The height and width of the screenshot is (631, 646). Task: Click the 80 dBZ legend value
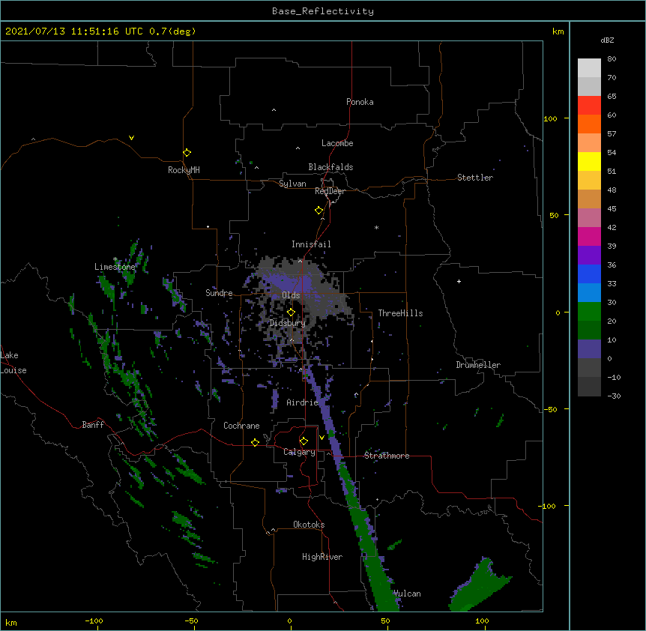612,59
